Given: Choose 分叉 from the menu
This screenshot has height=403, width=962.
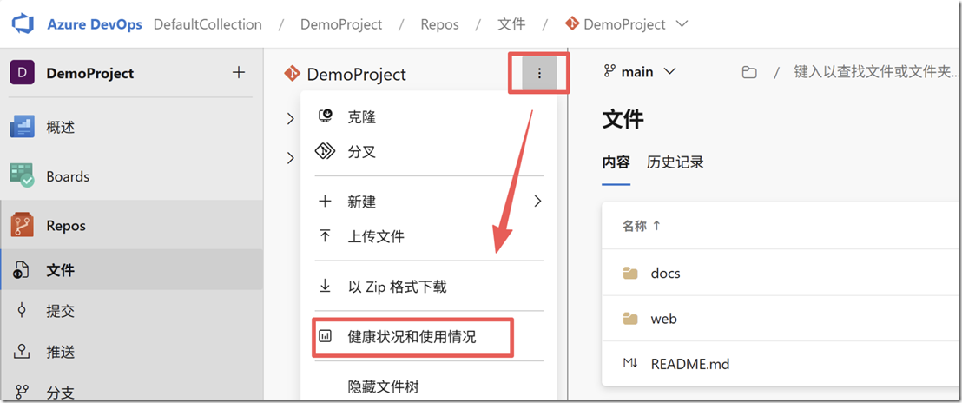Looking at the screenshot, I should [428, 151].
